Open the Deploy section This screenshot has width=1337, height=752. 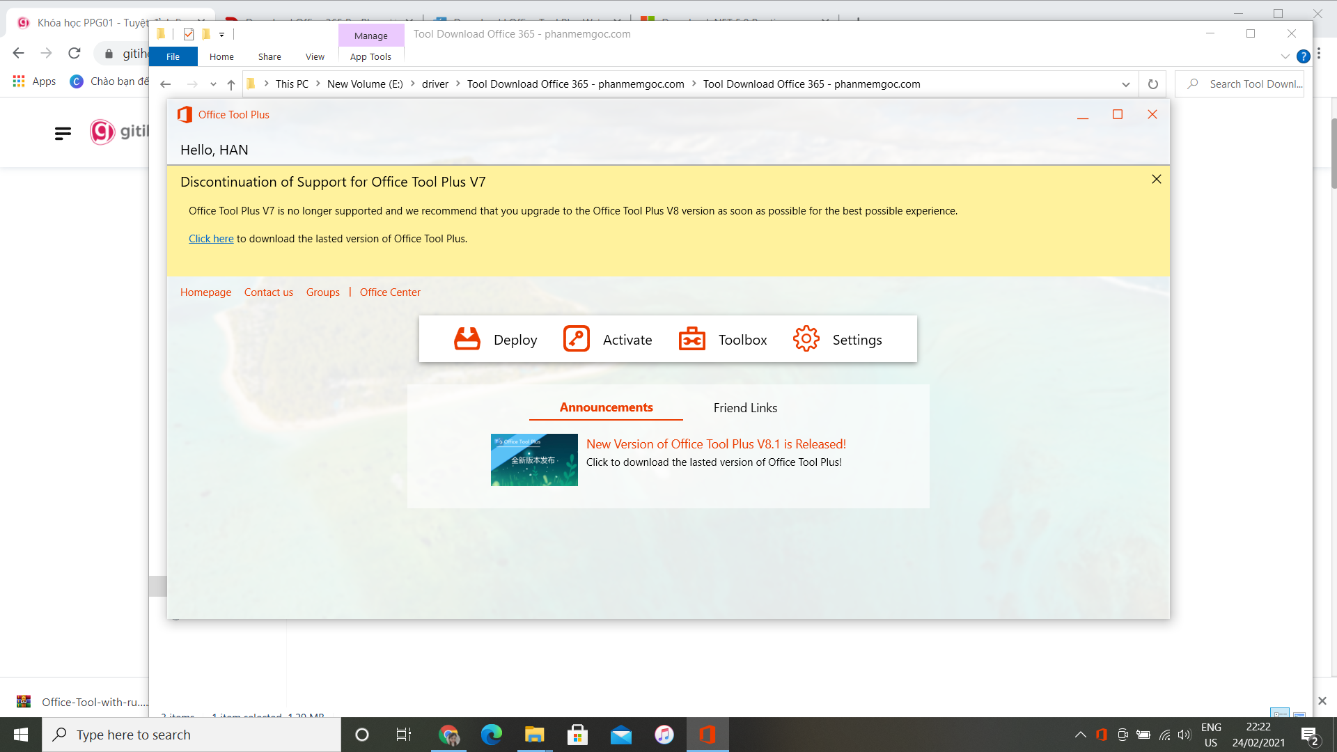495,339
